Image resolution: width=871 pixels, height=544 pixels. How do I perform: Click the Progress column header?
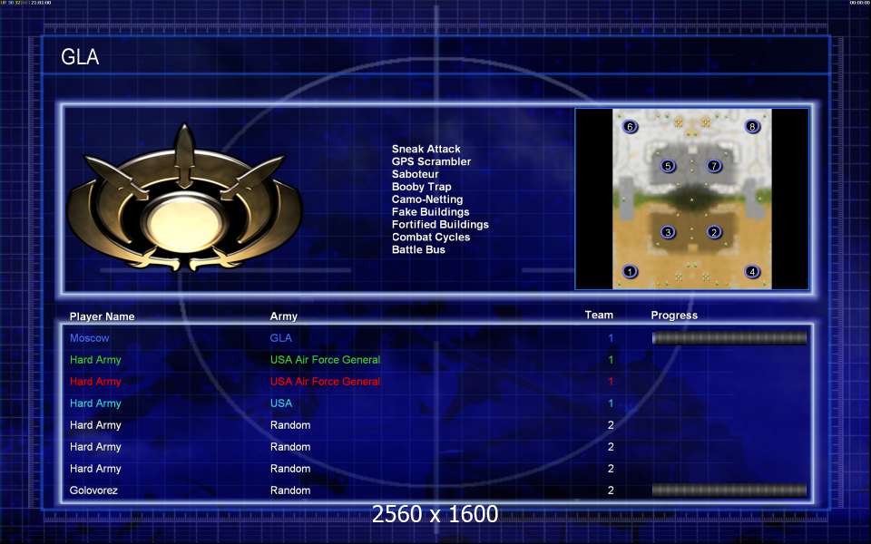674,316
